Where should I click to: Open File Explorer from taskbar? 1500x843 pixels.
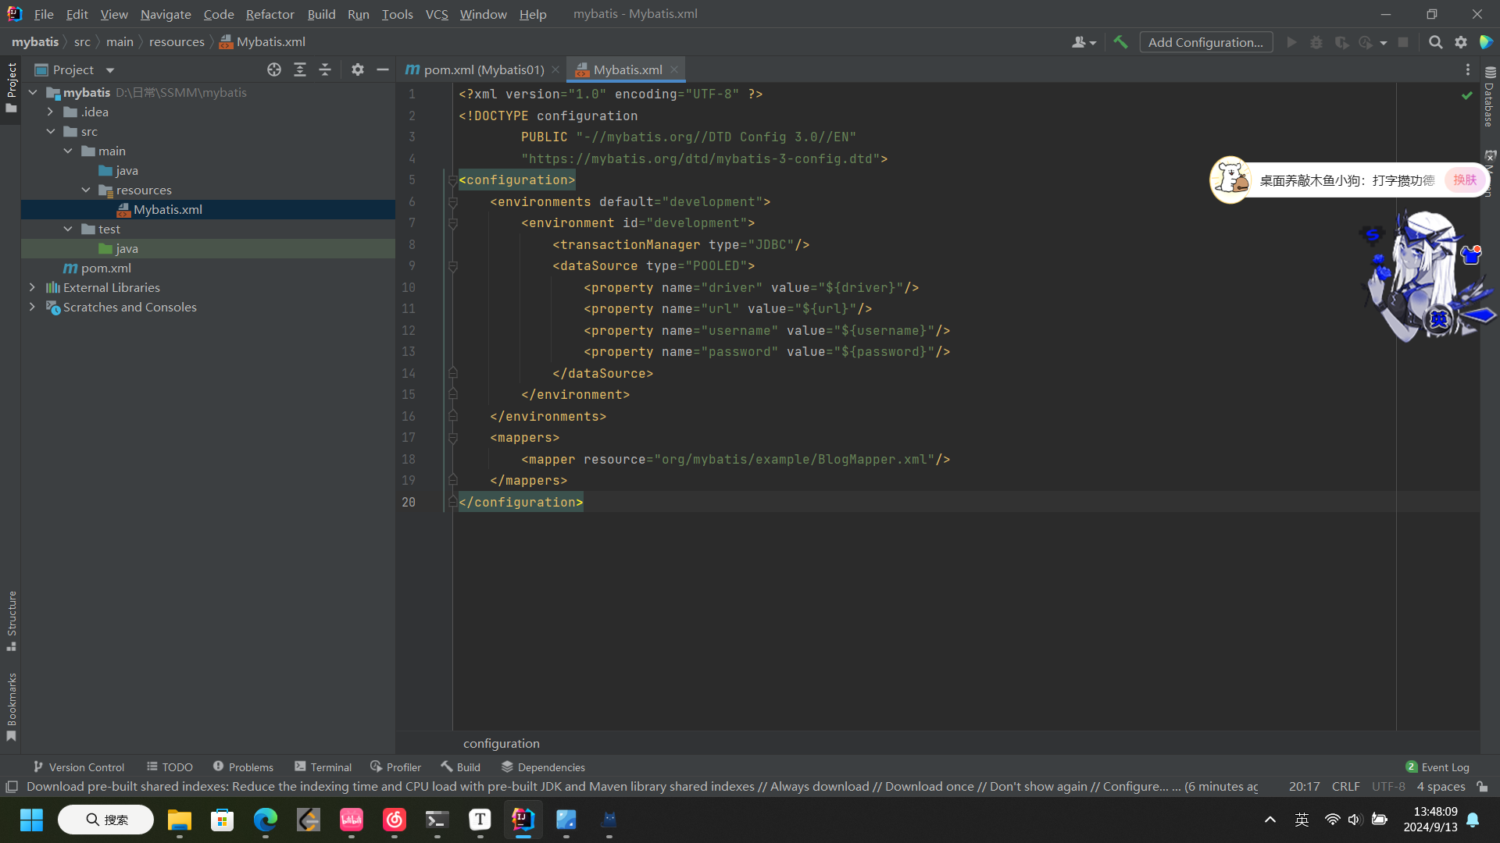(x=179, y=820)
